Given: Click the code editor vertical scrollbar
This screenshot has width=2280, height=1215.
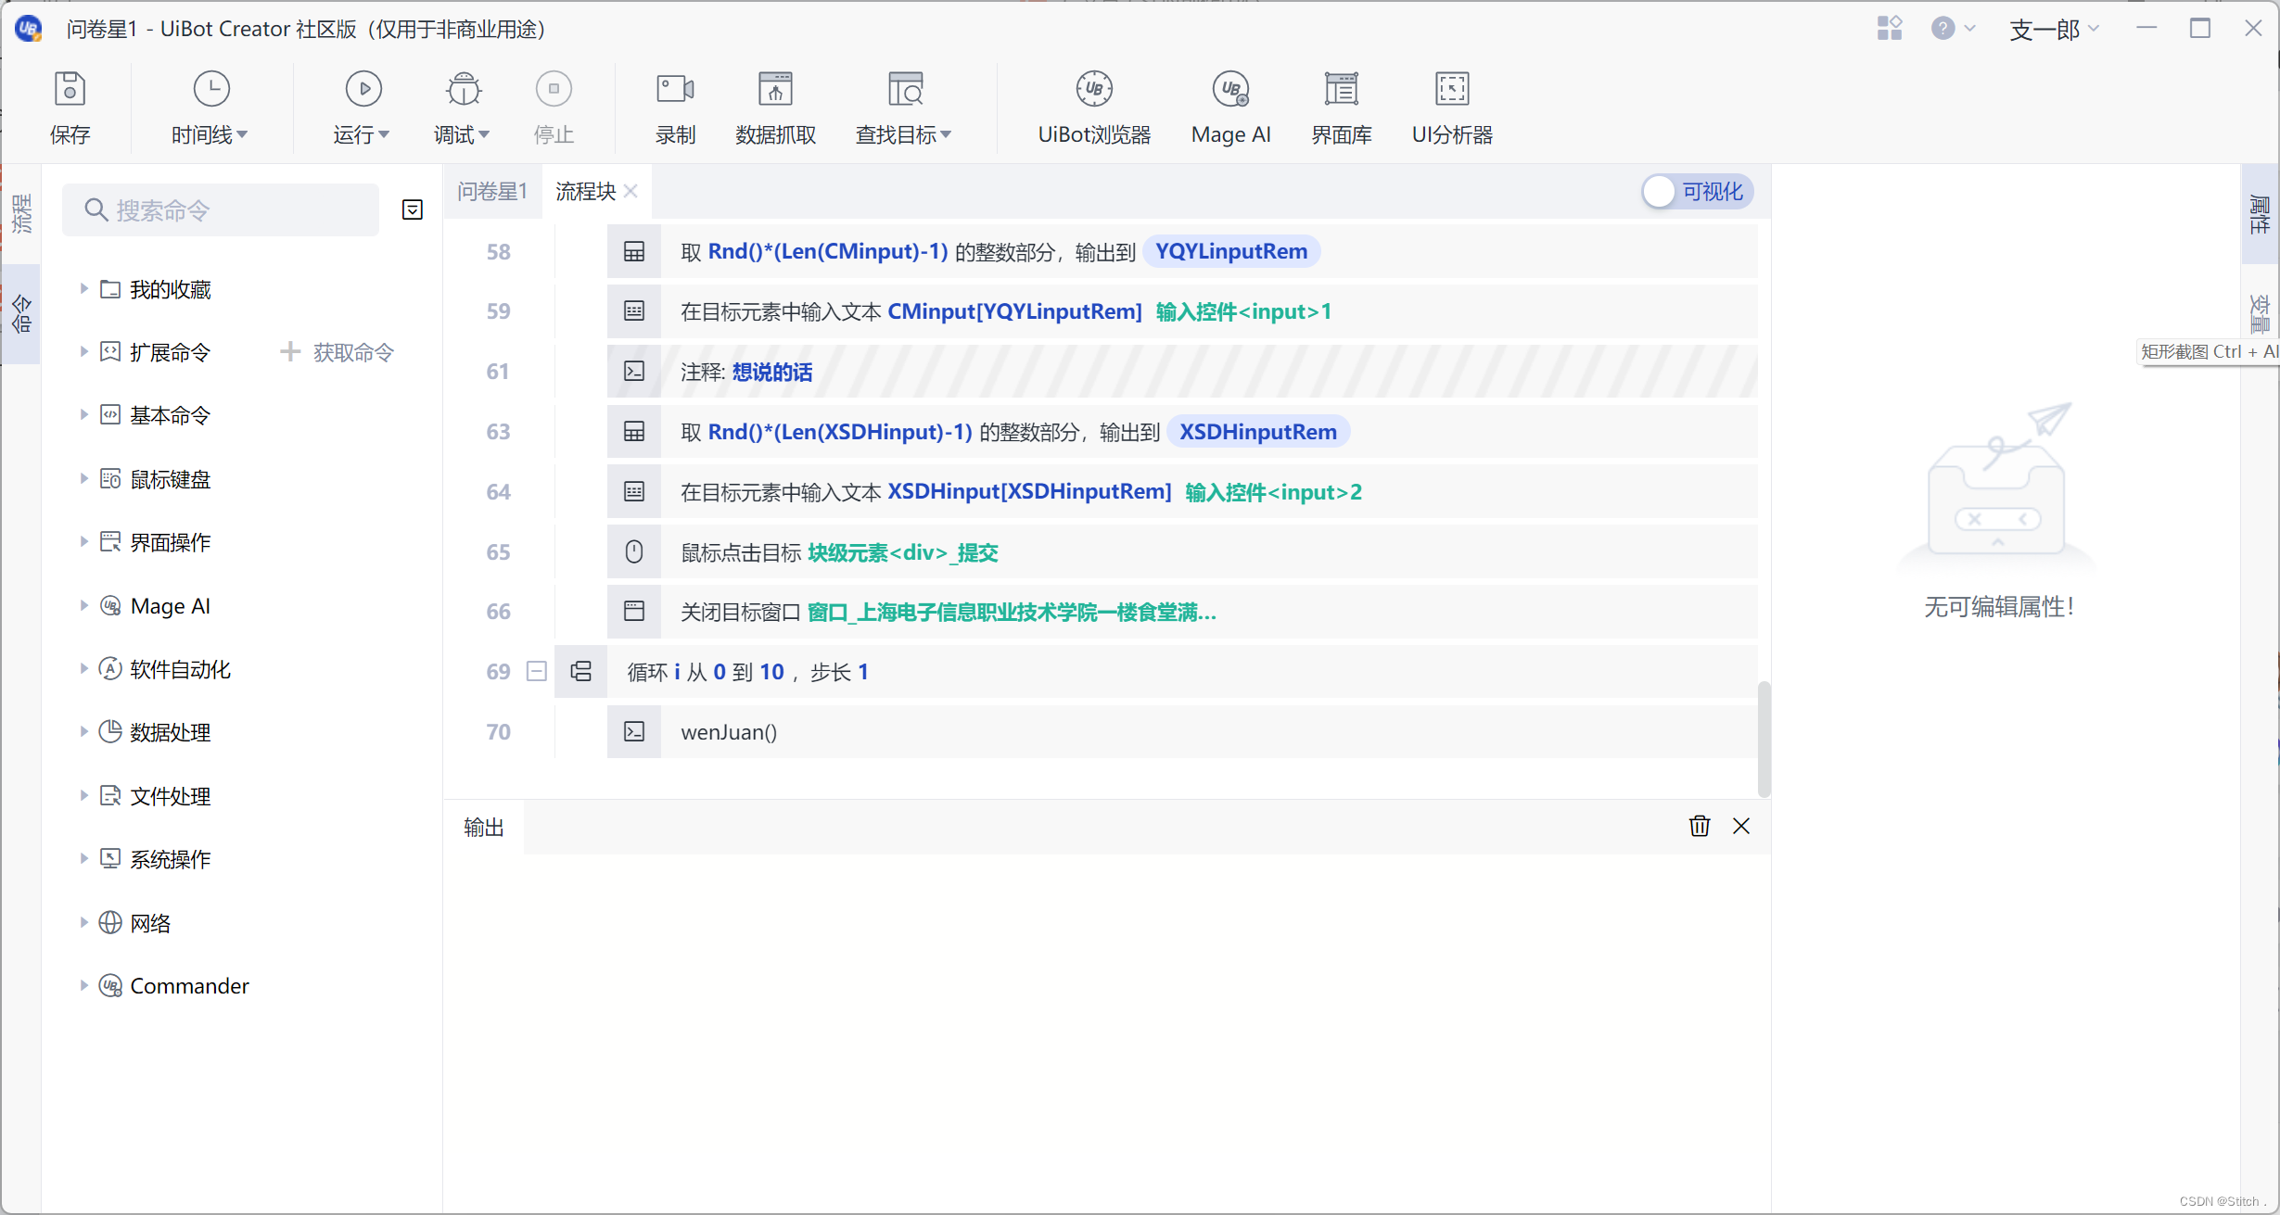Looking at the screenshot, I should click(1764, 739).
